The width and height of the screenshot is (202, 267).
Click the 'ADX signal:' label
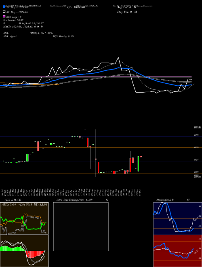[x=10, y=36]
